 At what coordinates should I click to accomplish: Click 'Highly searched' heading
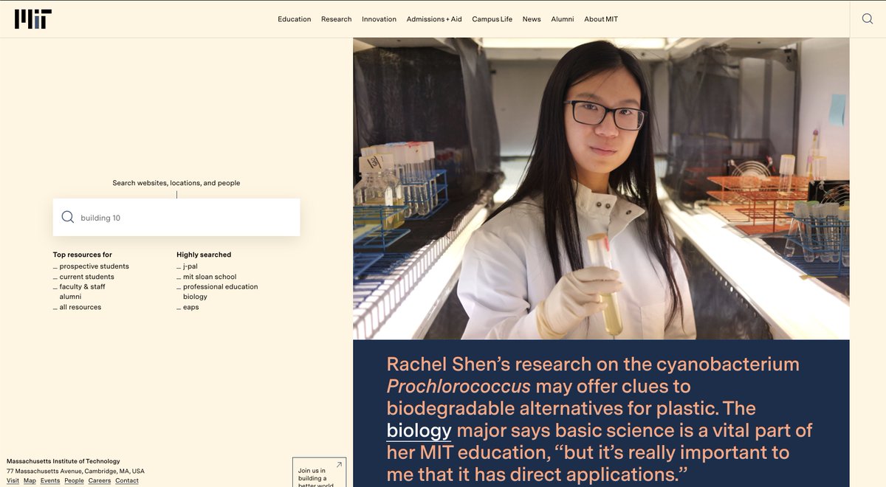pos(204,255)
